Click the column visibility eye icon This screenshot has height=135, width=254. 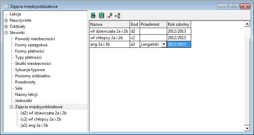coord(94,15)
